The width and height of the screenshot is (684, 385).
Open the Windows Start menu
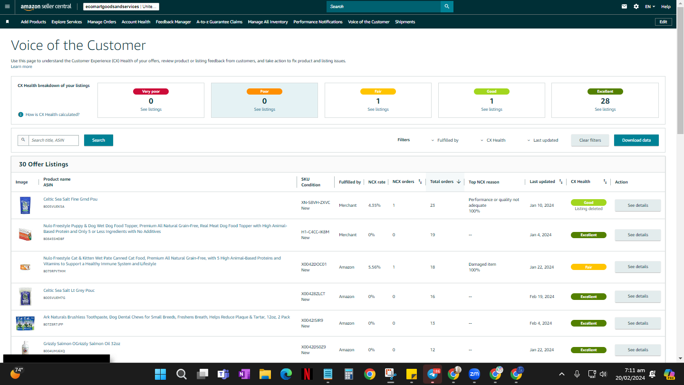[x=160, y=374]
